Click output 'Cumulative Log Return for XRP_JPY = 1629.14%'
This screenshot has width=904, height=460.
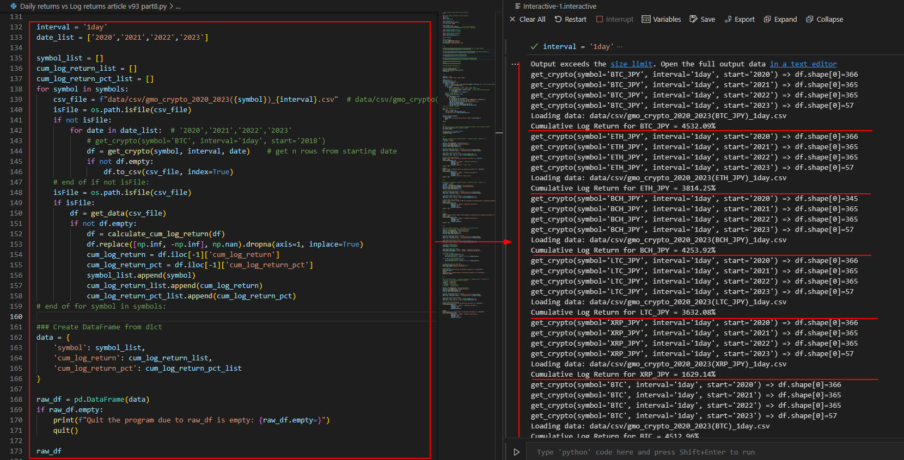[x=623, y=374]
